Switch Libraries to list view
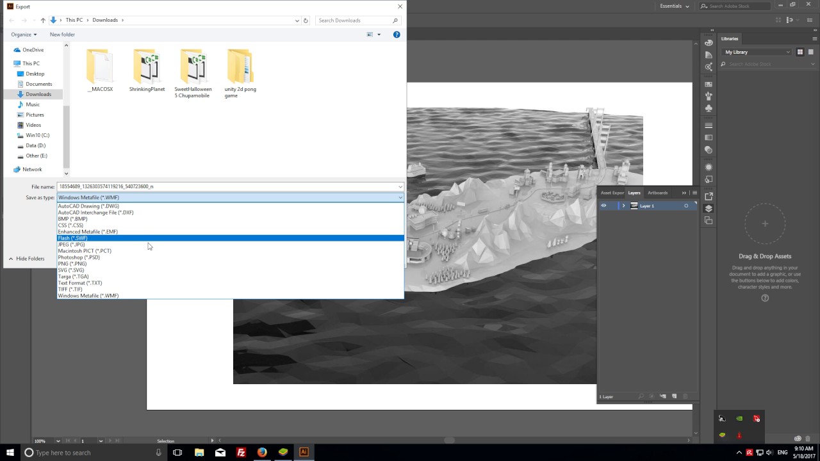This screenshot has height=461, width=820. tap(810, 52)
